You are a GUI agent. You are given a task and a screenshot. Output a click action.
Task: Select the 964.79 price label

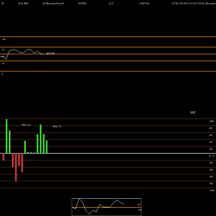pos(57,127)
